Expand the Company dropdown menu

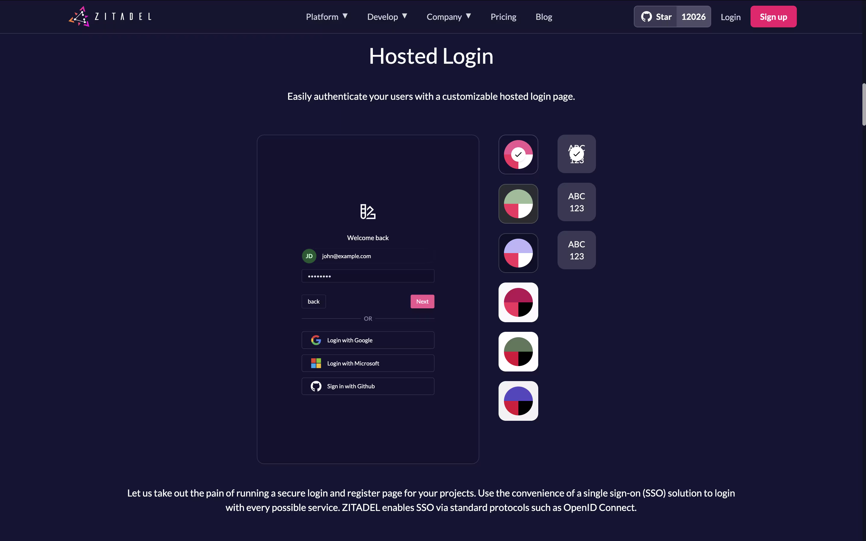point(449,17)
